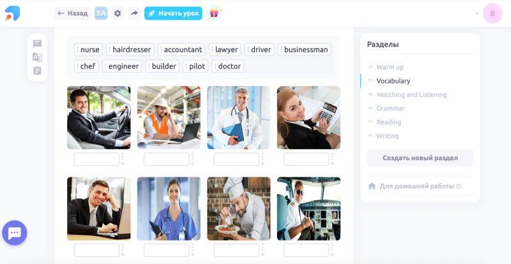Screen dimensions: 511x264
Task: Select the Vocabulary section
Action: point(393,81)
